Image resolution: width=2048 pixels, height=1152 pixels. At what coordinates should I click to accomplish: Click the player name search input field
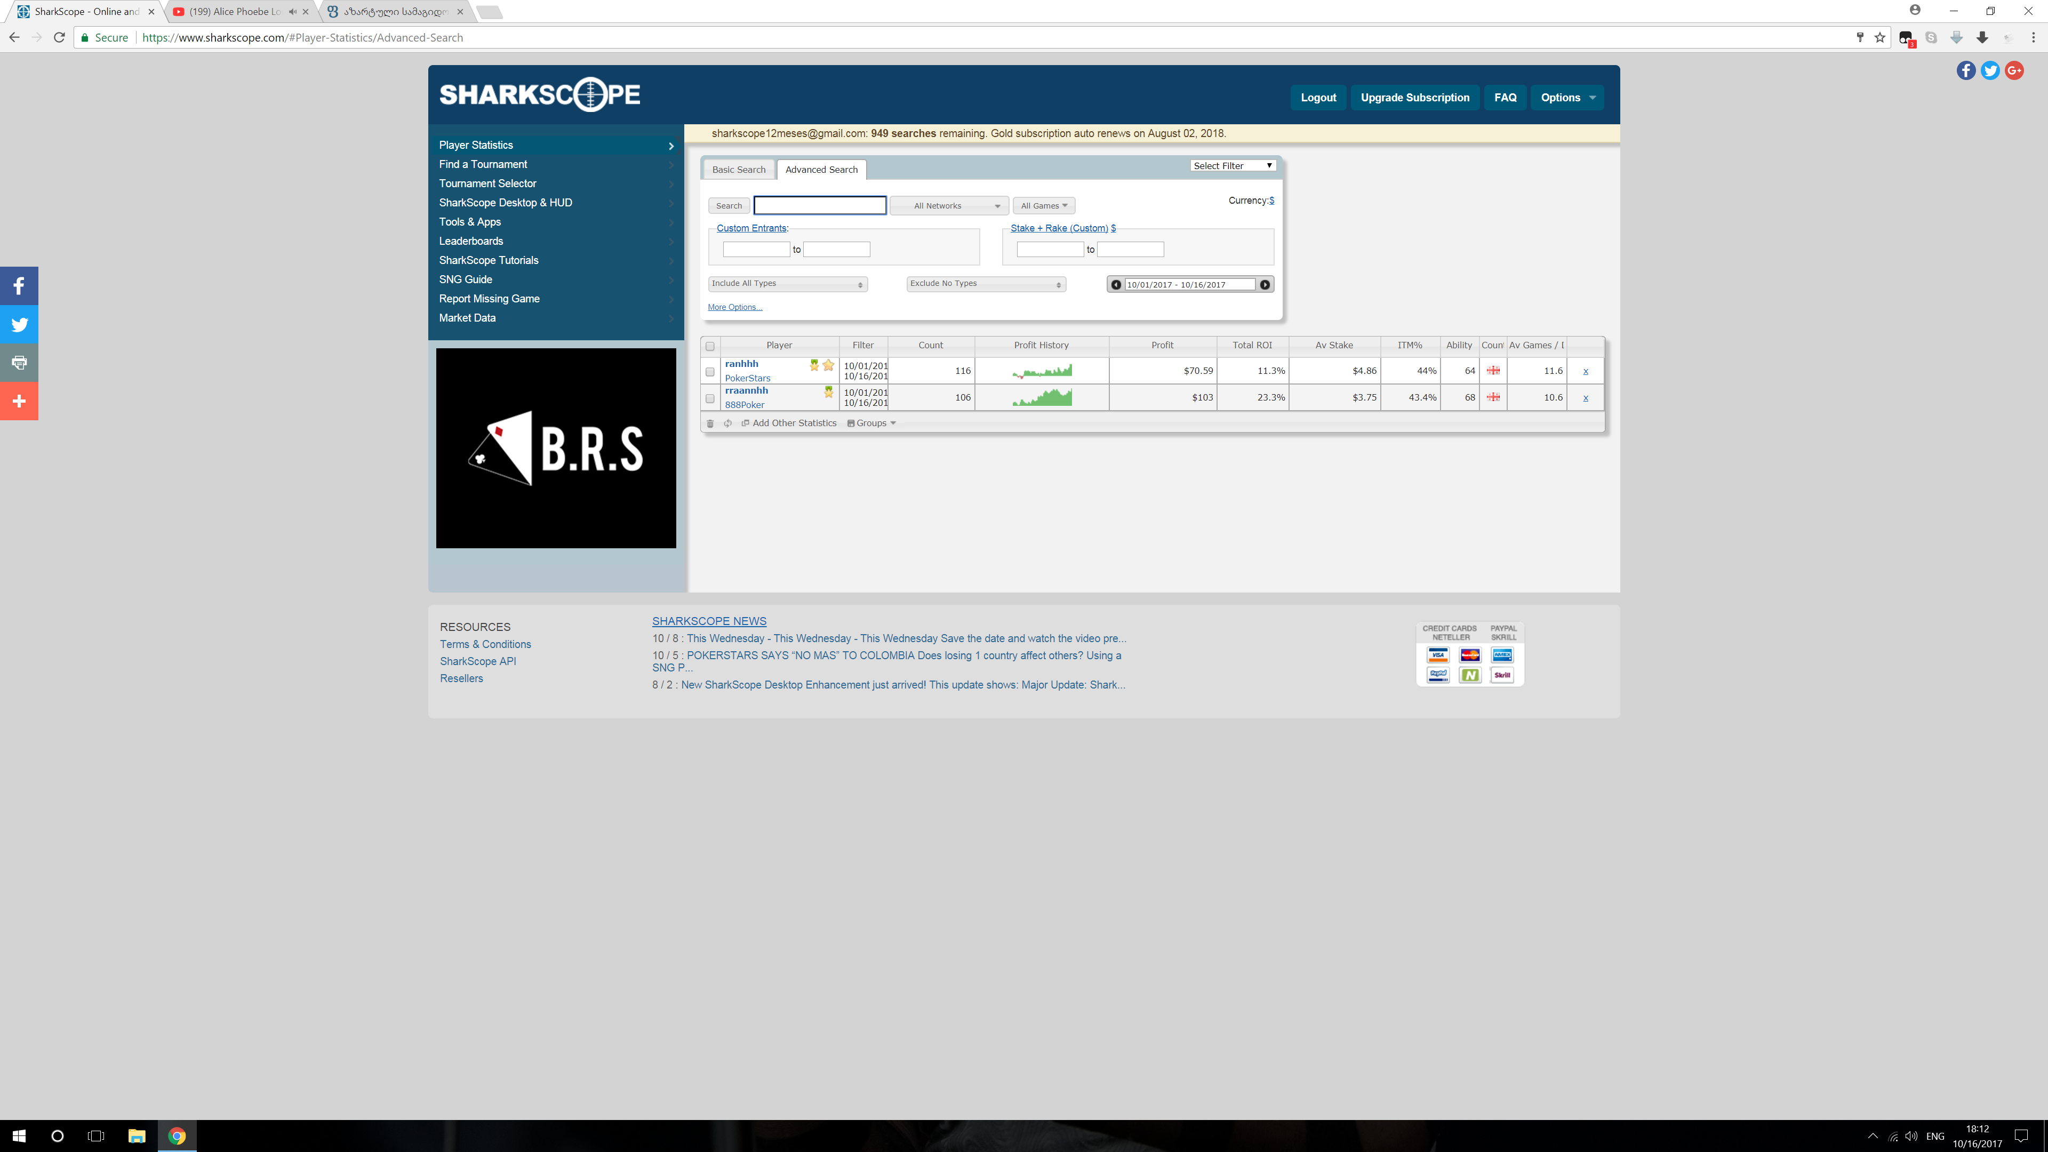(820, 206)
